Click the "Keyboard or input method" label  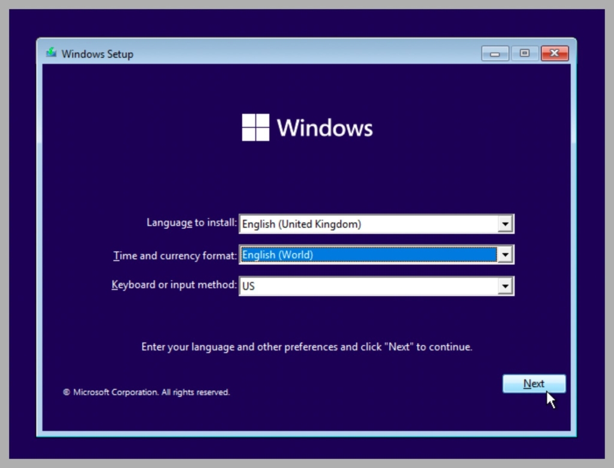[x=174, y=285]
